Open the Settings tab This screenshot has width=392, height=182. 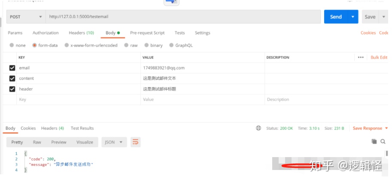coord(203,33)
